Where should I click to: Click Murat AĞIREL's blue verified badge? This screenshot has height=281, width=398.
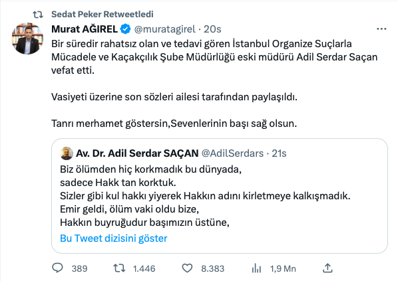click(125, 29)
